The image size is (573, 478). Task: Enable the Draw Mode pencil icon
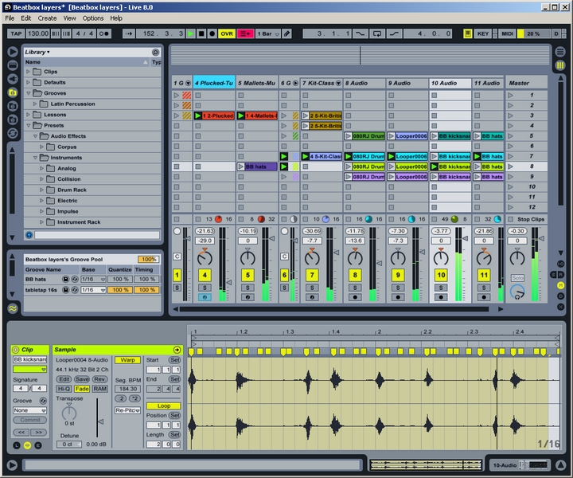point(286,33)
